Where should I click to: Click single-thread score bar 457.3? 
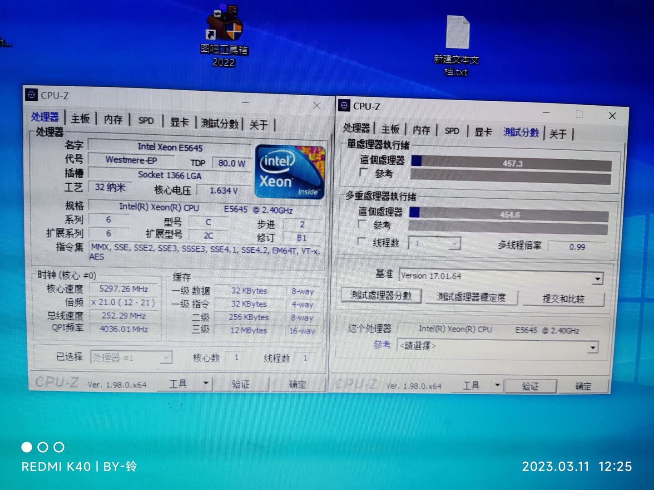(x=511, y=163)
